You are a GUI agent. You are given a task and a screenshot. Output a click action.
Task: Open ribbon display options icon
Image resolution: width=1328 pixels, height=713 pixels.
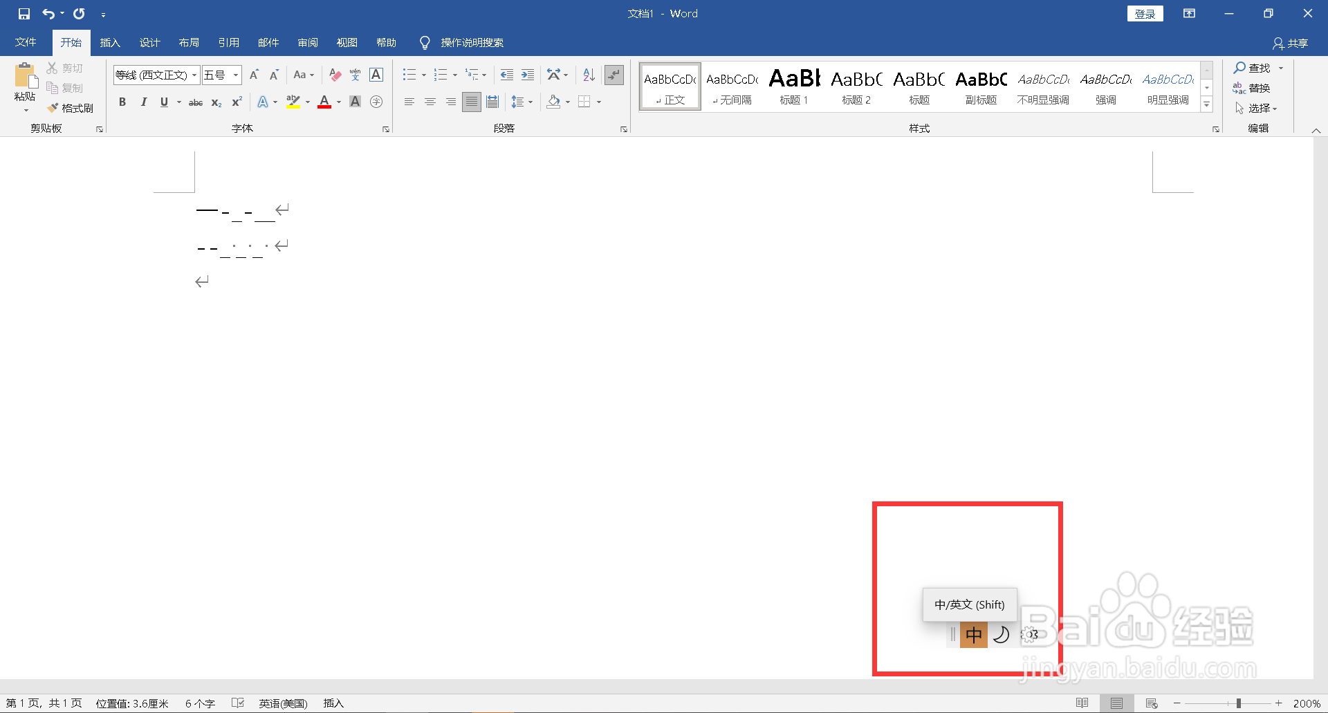[1189, 14]
